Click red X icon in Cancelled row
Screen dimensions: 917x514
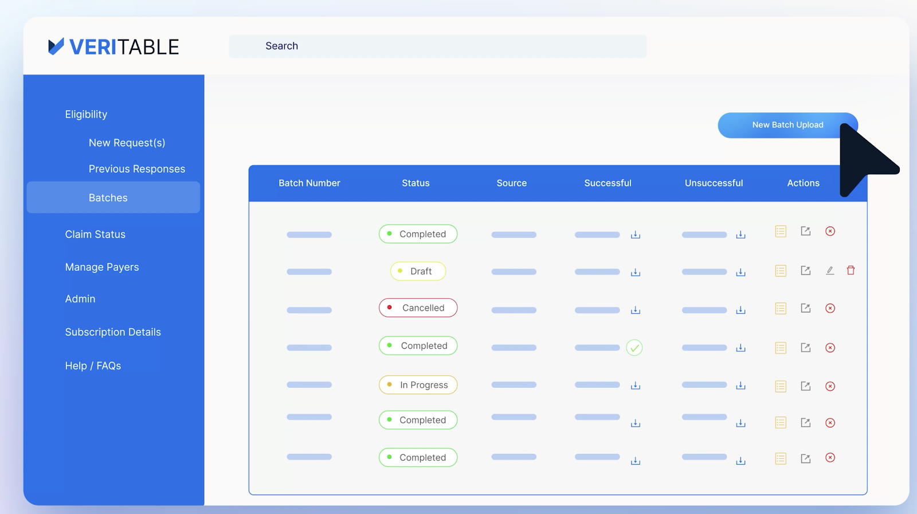coord(830,308)
